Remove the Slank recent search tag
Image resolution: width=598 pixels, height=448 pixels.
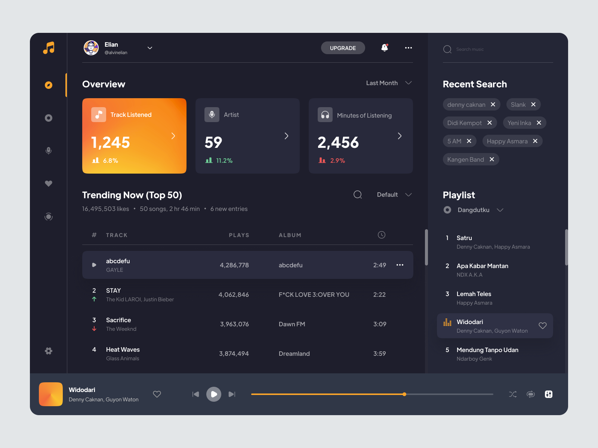click(534, 104)
